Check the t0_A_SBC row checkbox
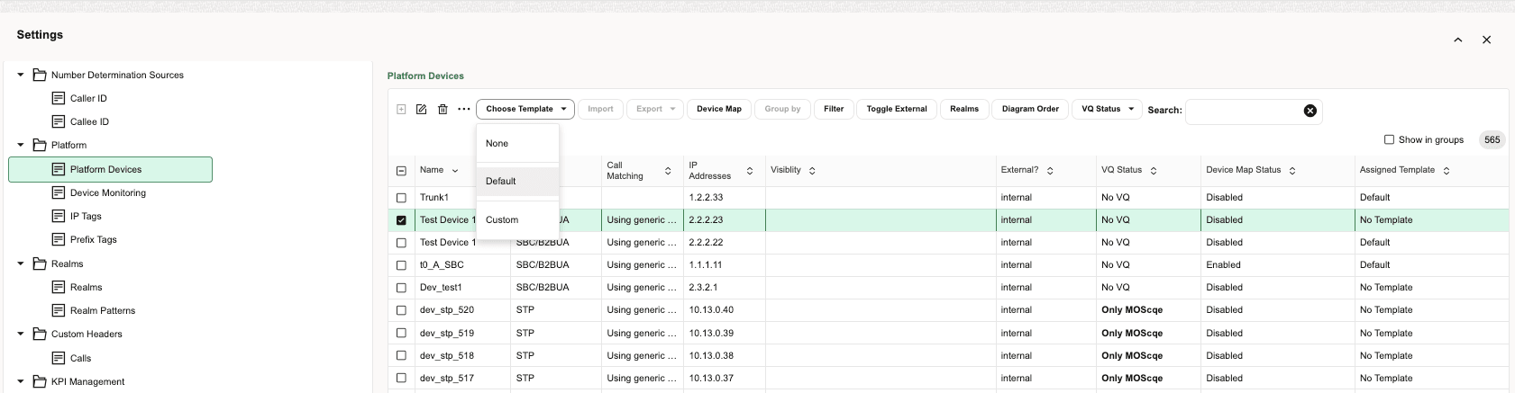The image size is (1515, 393). coord(401,265)
